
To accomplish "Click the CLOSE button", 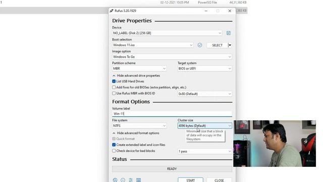I will pos(219,180).
